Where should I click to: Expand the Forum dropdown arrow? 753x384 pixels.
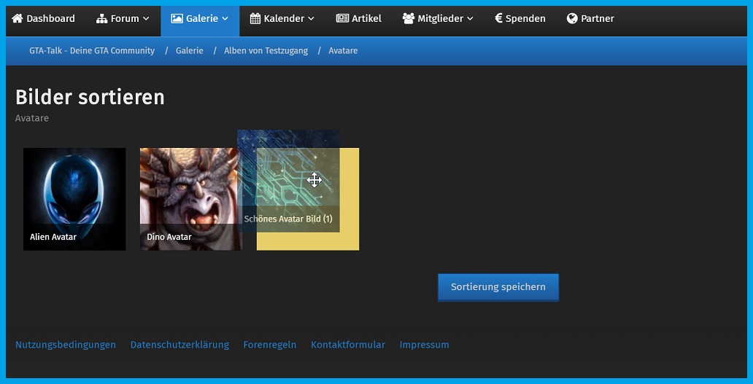pyautogui.click(x=146, y=18)
